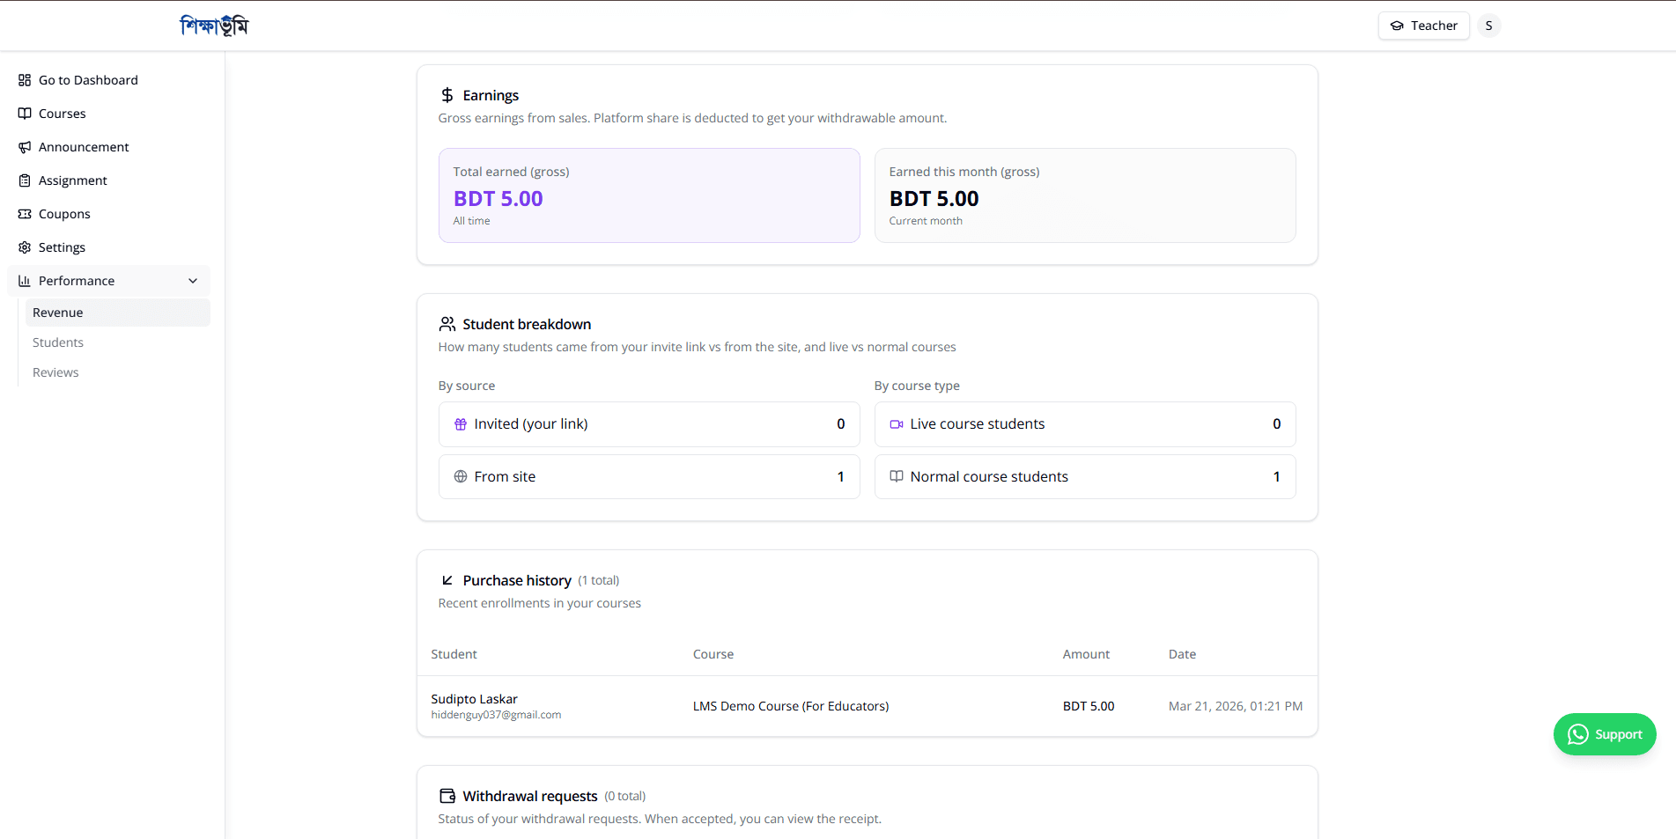
Task: Click the Shikkhabhumi logo
Action: (x=214, y=26)
